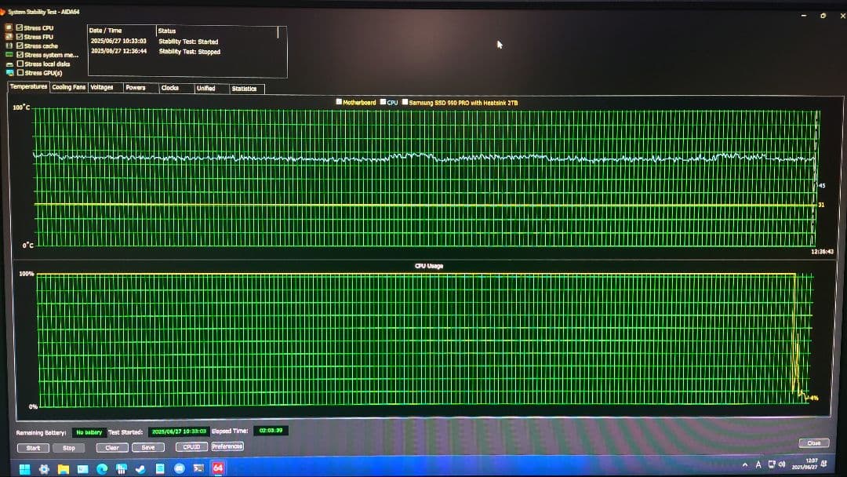Click the AIDA64 icon in the taskbar
Viewport: 847px width, 477px height.
pos(218,468)
